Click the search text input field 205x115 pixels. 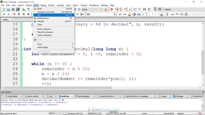[x=102, y=14]
